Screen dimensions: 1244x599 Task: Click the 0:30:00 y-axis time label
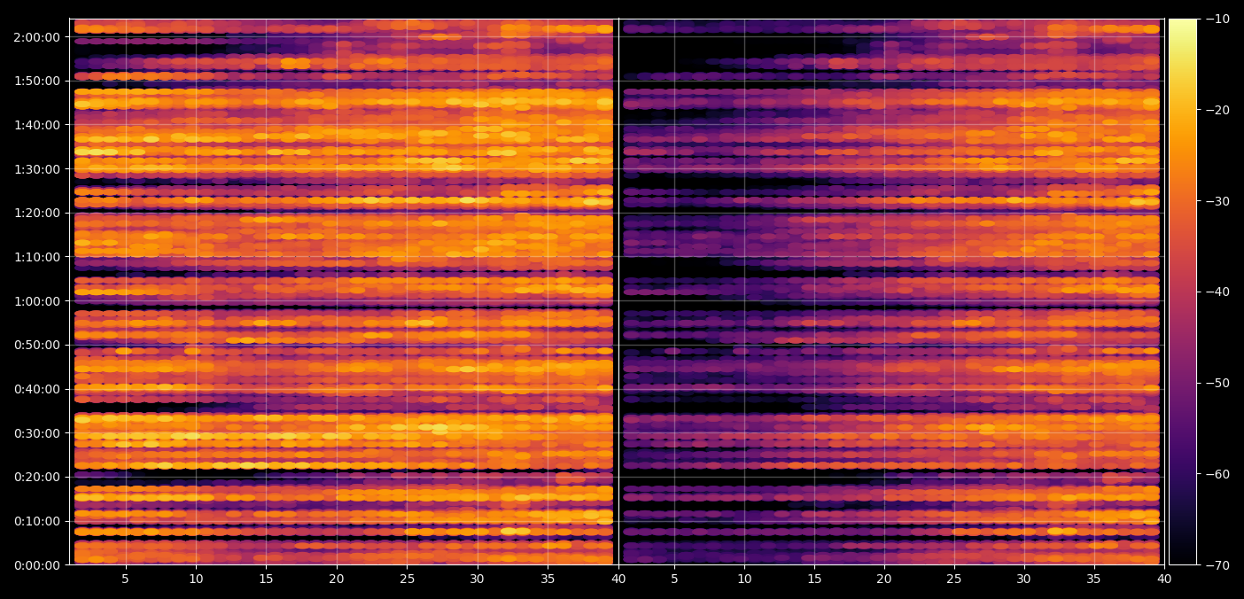36,433
